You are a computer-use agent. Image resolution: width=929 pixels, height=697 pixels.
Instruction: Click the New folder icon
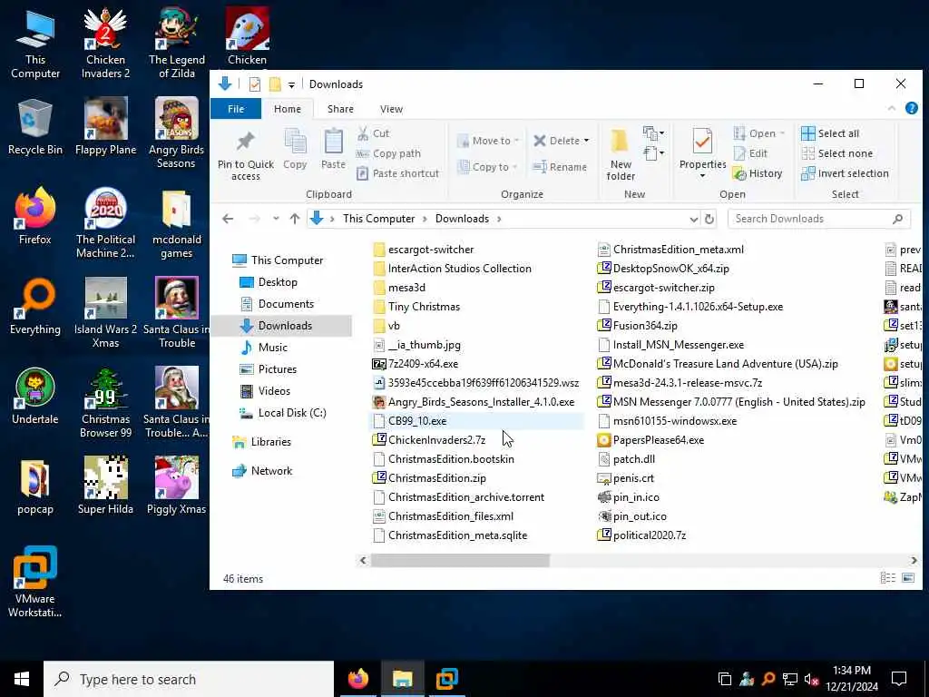(621, 154)
